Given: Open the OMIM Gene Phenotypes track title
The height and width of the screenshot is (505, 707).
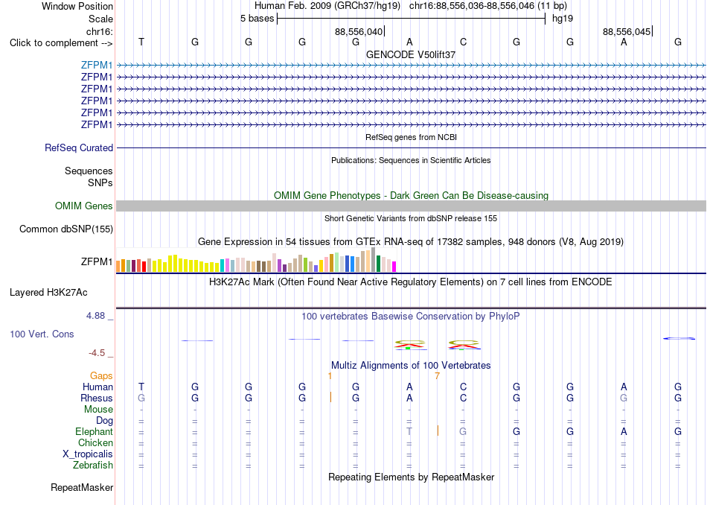Looking at the screenshot, I should 411,195.
